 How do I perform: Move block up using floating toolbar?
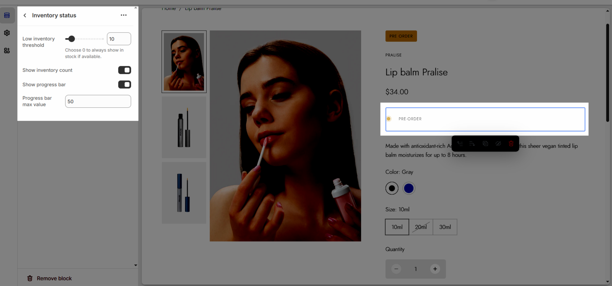pyautogui.click(x=460, y=144)
